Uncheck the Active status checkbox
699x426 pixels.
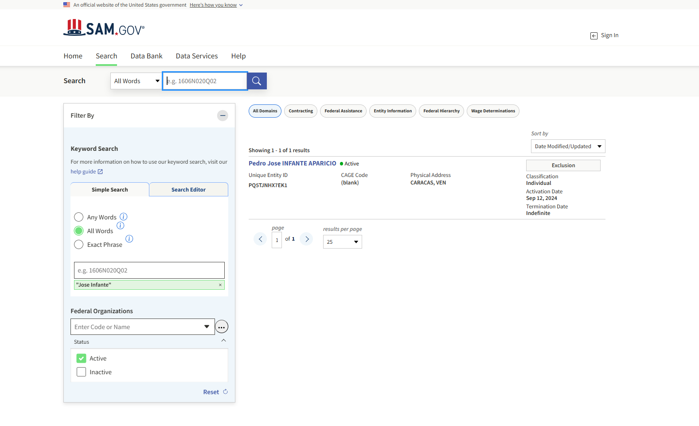click(x=81, y=358)
